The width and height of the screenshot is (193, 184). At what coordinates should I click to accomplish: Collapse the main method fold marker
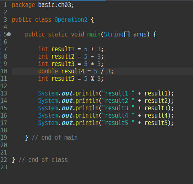coord(9,34)
